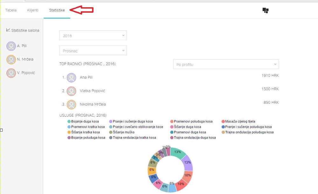318x194 pixels.
Task: Click Nikolina Mrčela avatar in ranking list
Action: (72, 105)
